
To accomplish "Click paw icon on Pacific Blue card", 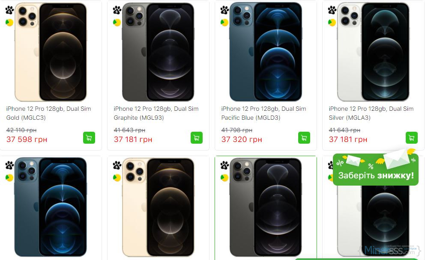I will (224, 10).
